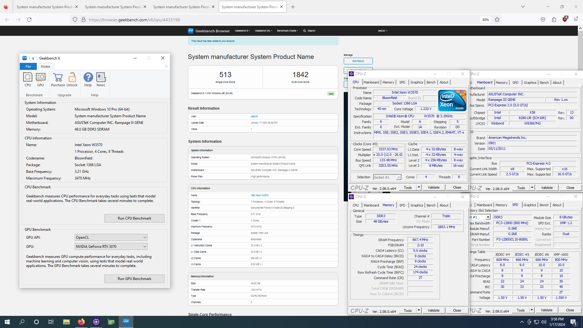This screenshot has width=583, height=328.
Task: Open yee245 user link in Result Information
Action: tap(254, 116)
